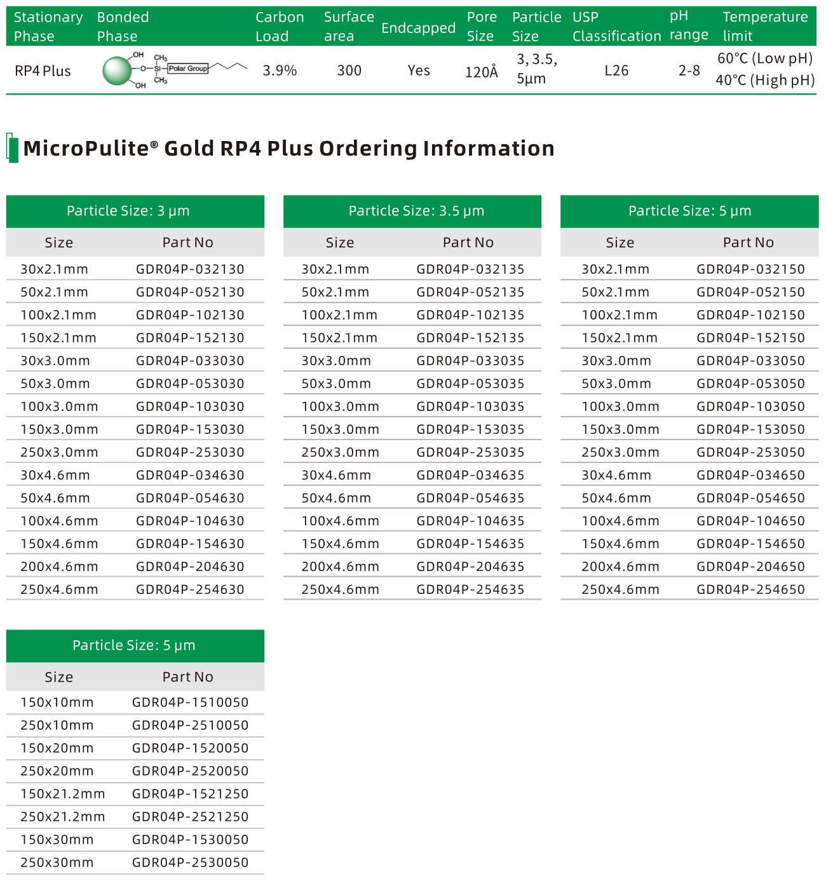Click the Endcapped 'Yes' value
The image size is (826, 888).
[419, 71]
